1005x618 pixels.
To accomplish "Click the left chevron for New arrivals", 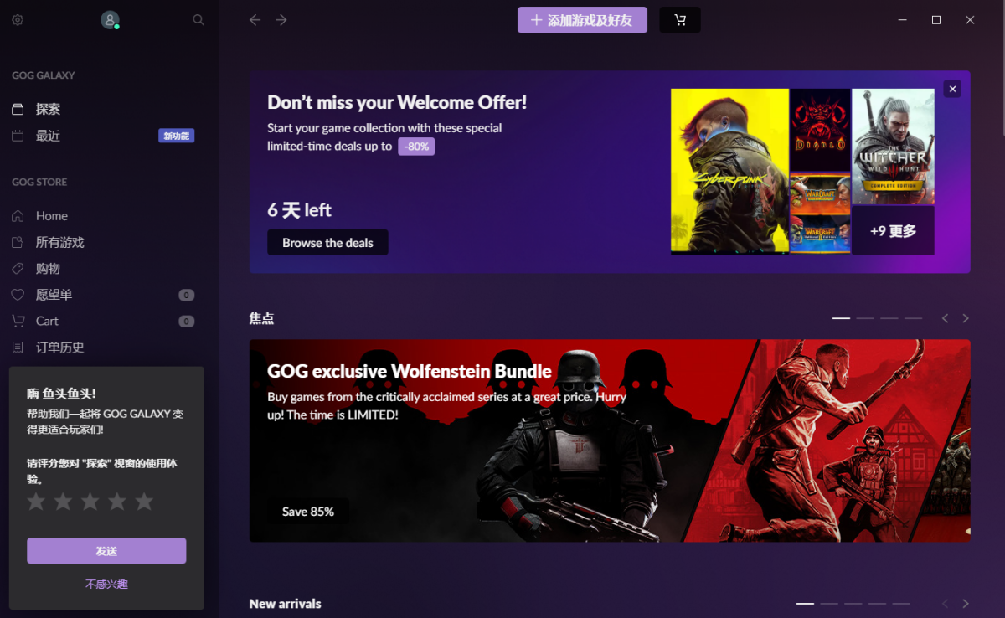I will [945, 603].
